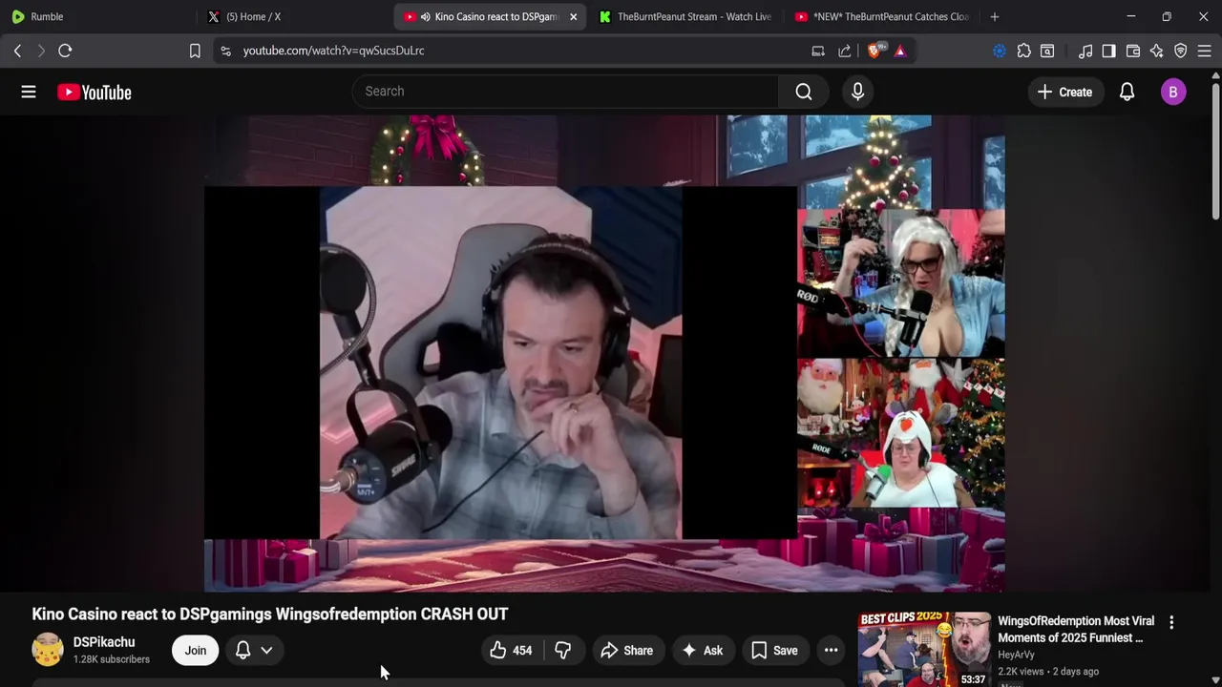Screen dimensions: 1222x687
Task: Click the browser share page icon
Action: pos(845,51)
